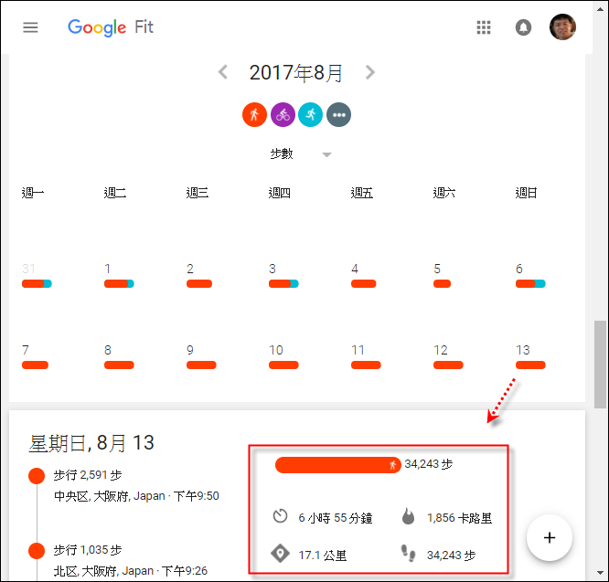Open the hamburger main menu
The image size is (609, 582).
[30, 27]
